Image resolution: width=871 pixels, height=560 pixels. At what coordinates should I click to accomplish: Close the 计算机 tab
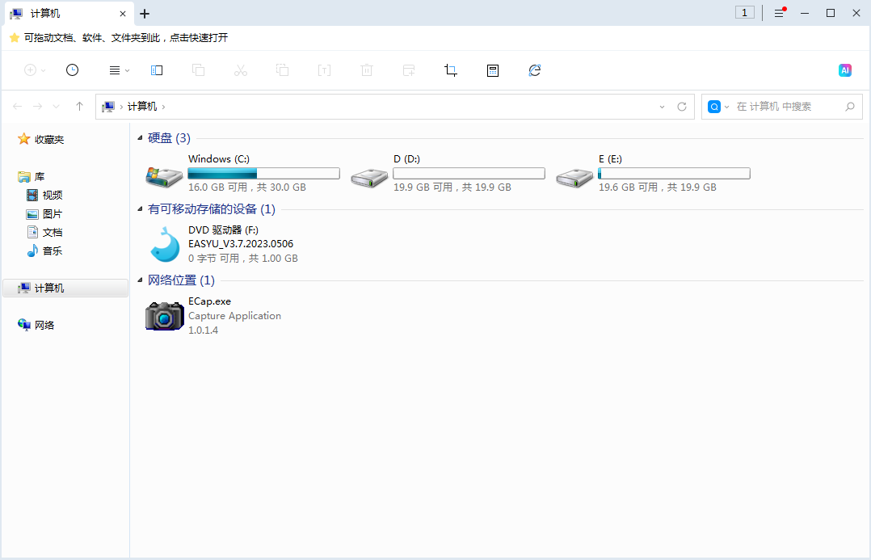[123, 14]
